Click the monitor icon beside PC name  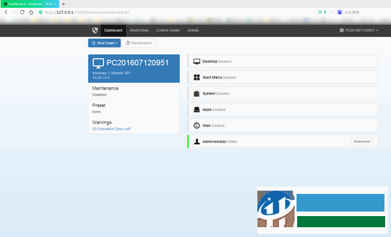pos(98,63)
